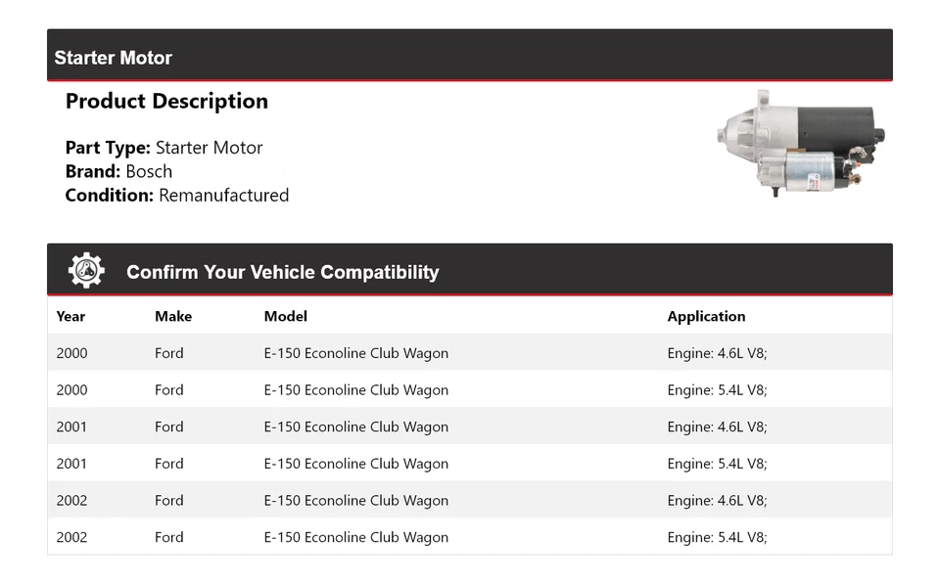Click the Make column header
The image size is (940, 584).
coord(173,316)
